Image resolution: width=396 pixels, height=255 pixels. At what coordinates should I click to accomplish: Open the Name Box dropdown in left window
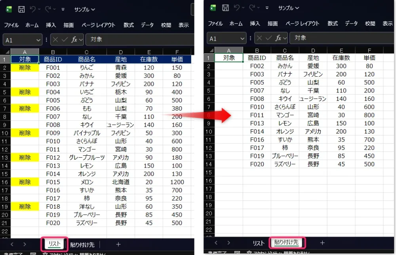(38, 40)
